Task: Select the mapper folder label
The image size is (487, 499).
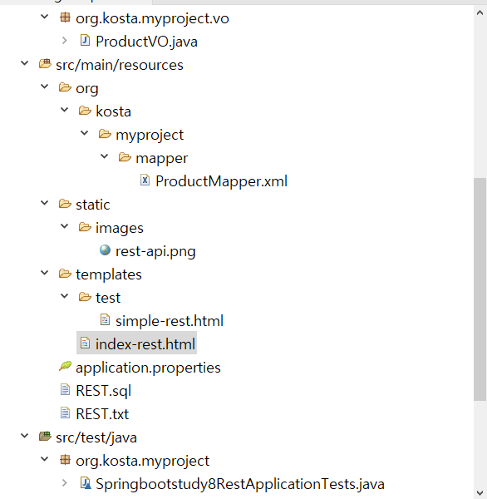Action: (162, 159)
